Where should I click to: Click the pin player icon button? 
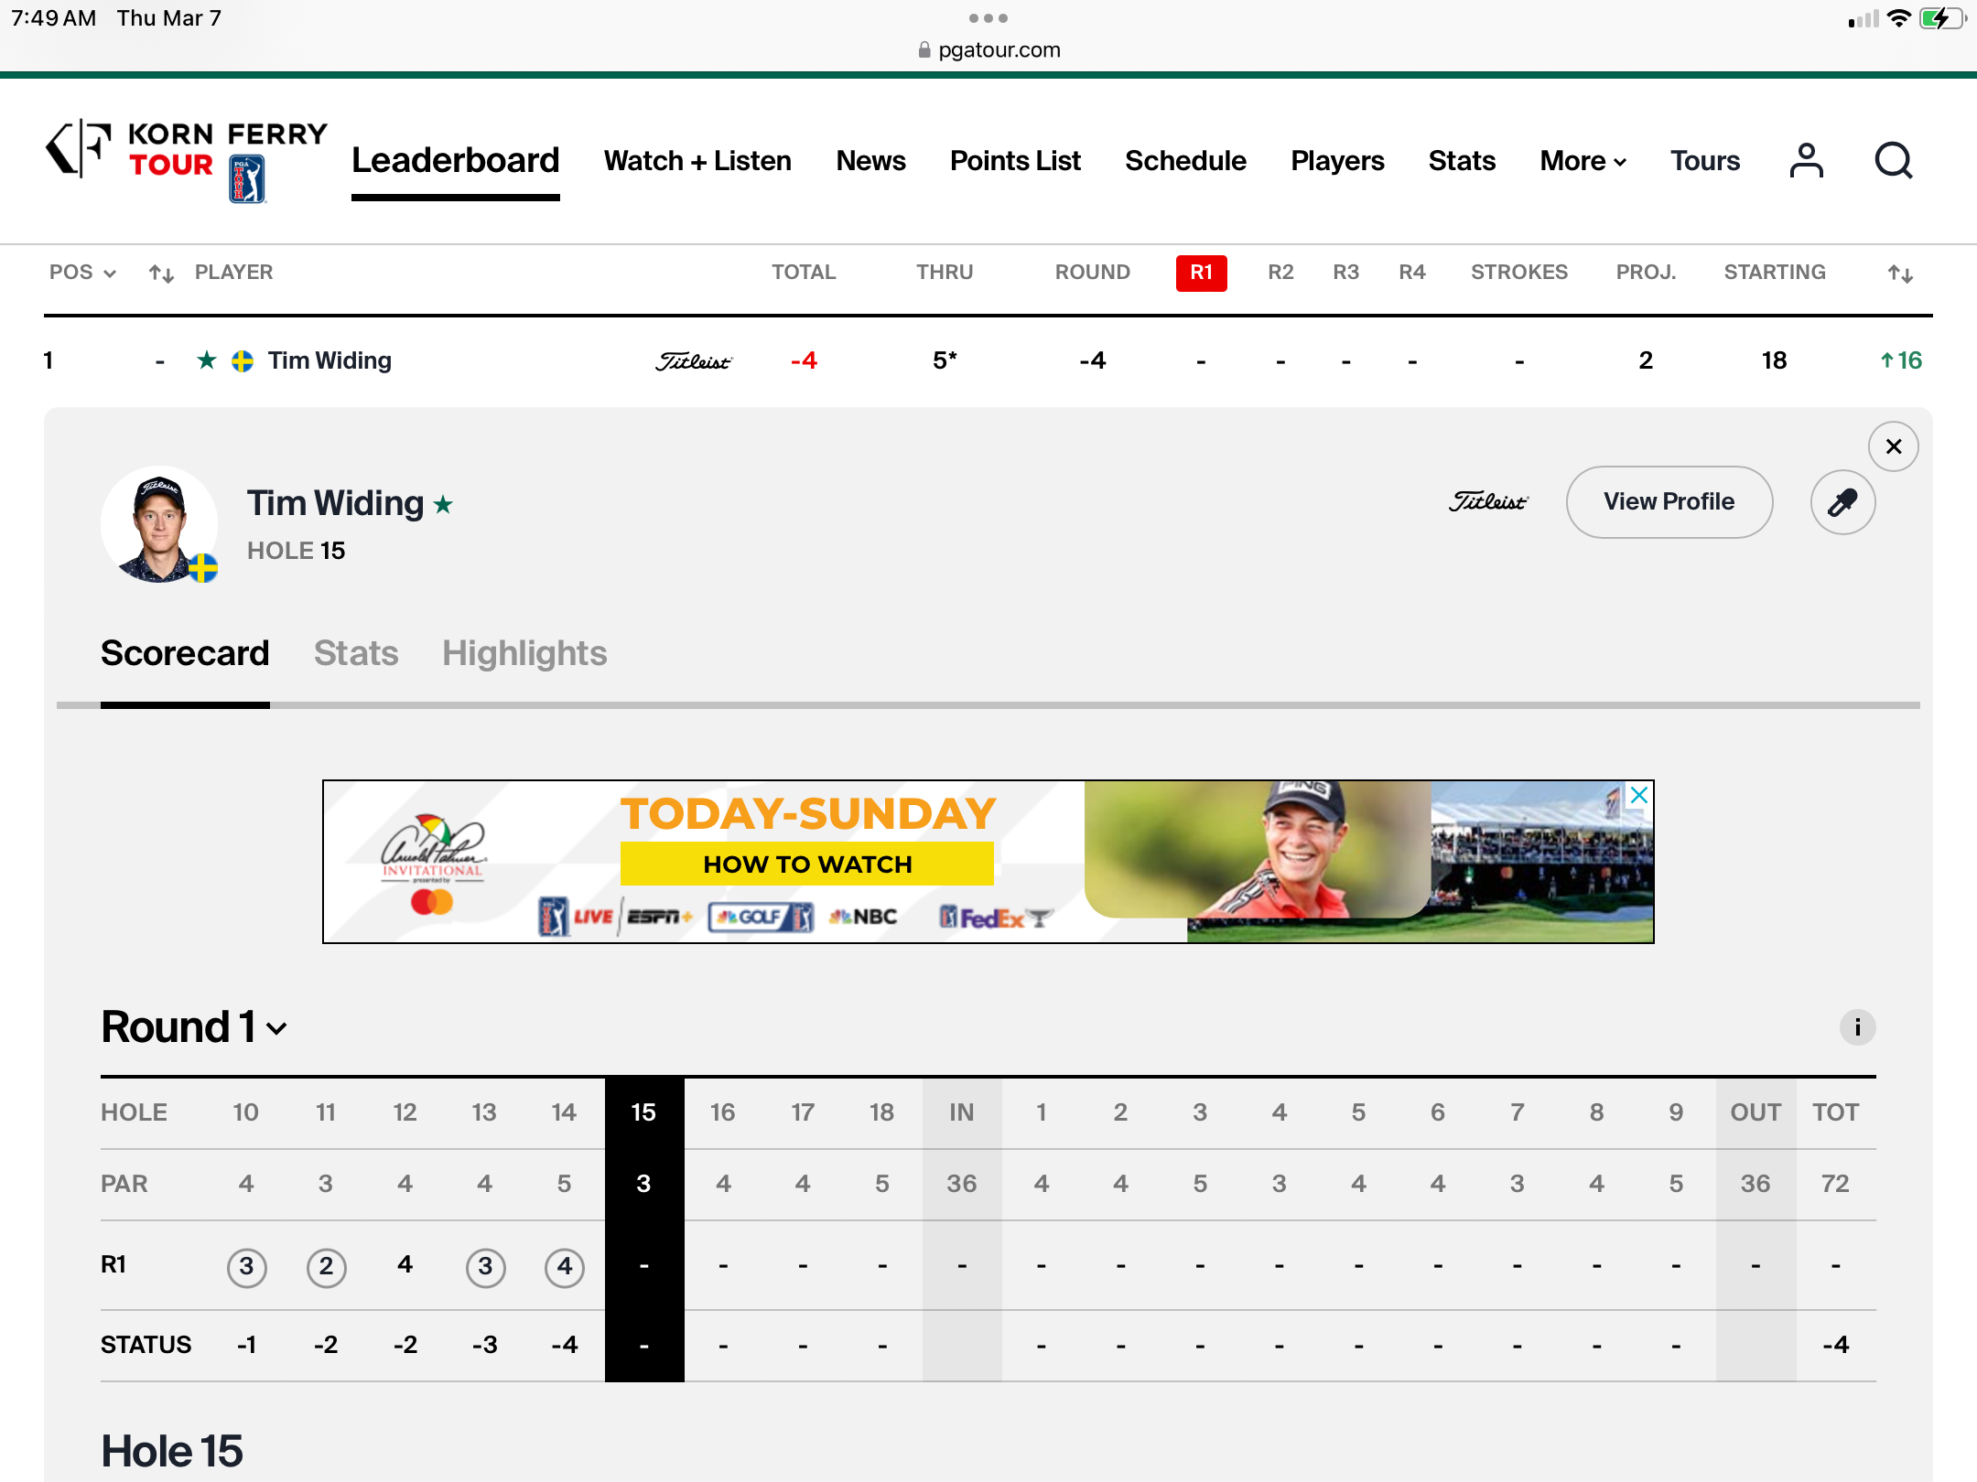pos(1842,502)
